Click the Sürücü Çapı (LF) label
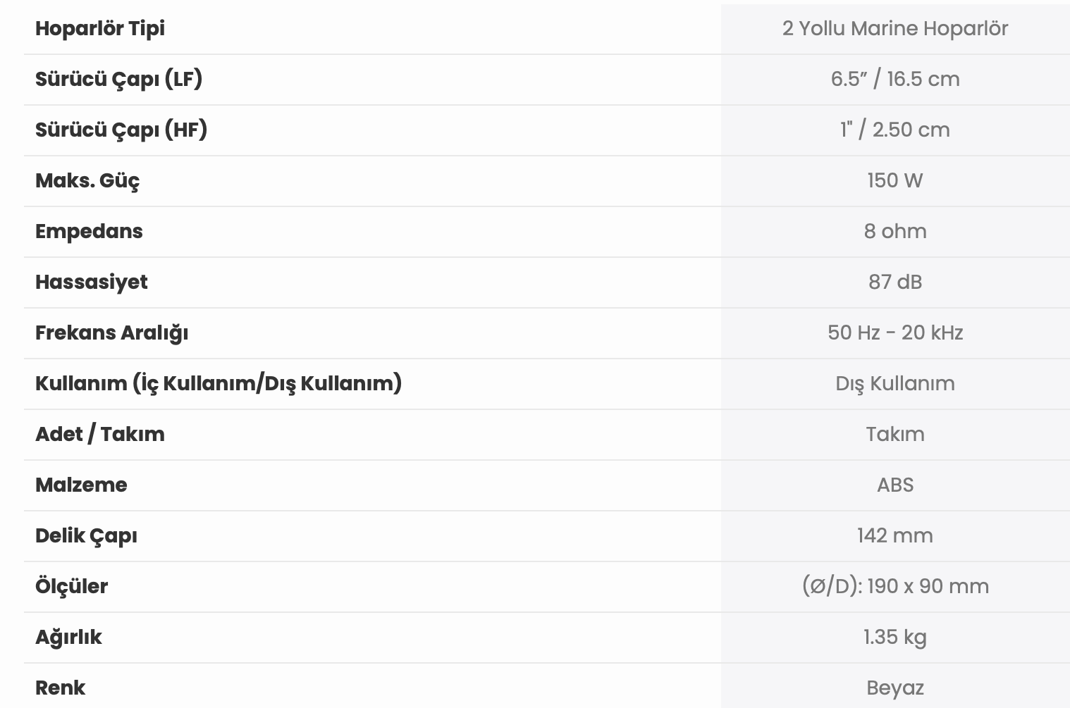 119,79
